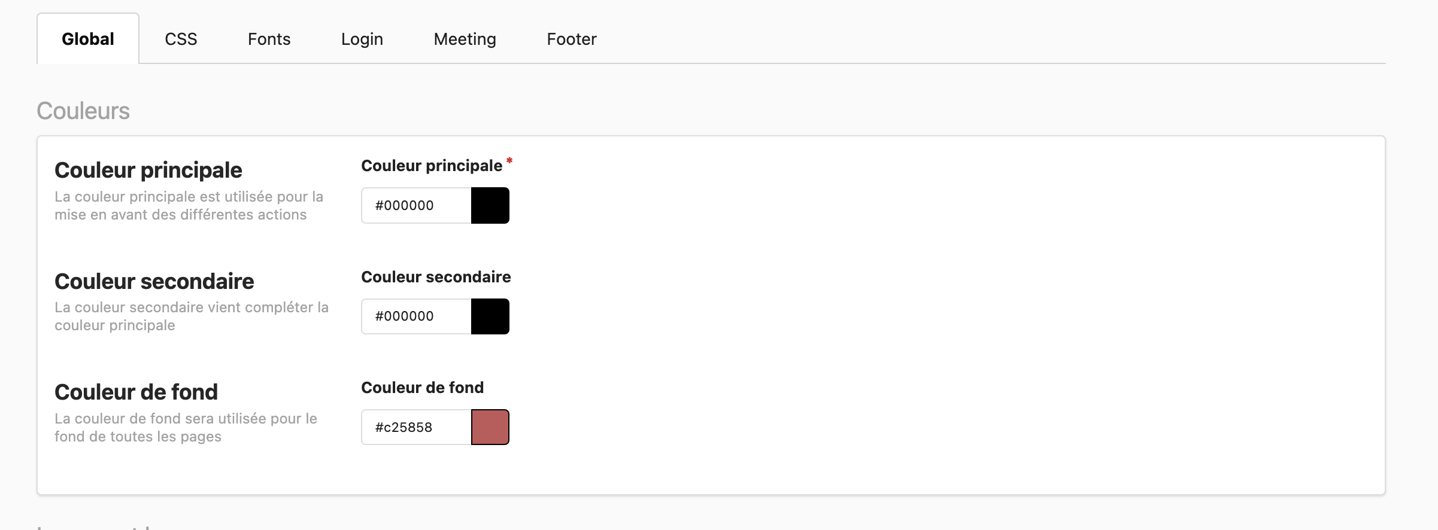Focus the Couleur principale hex input field
Screen dimensions: 1438x530
click(x=417, y=206)
